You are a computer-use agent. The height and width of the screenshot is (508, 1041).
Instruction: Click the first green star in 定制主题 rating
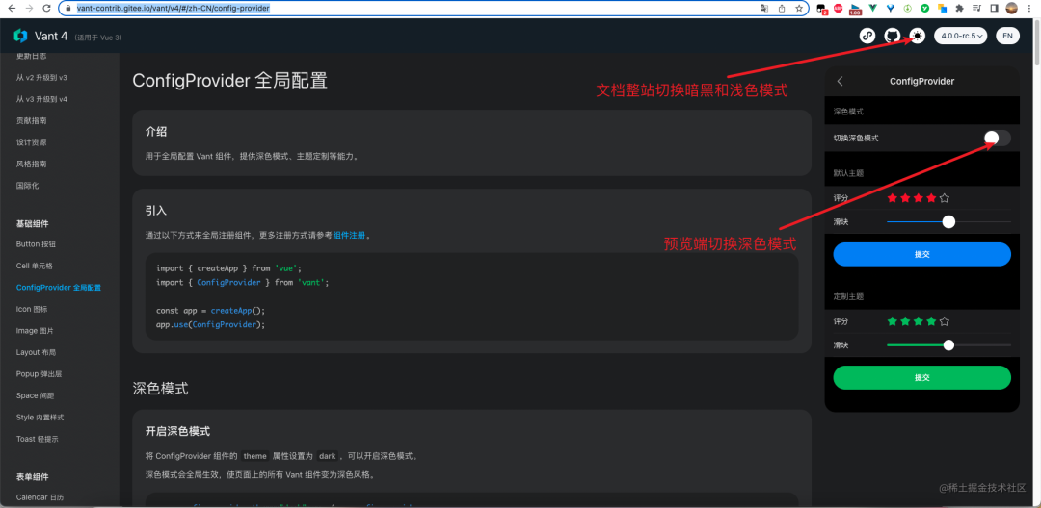pyautogui.click(x=893, y=321)
